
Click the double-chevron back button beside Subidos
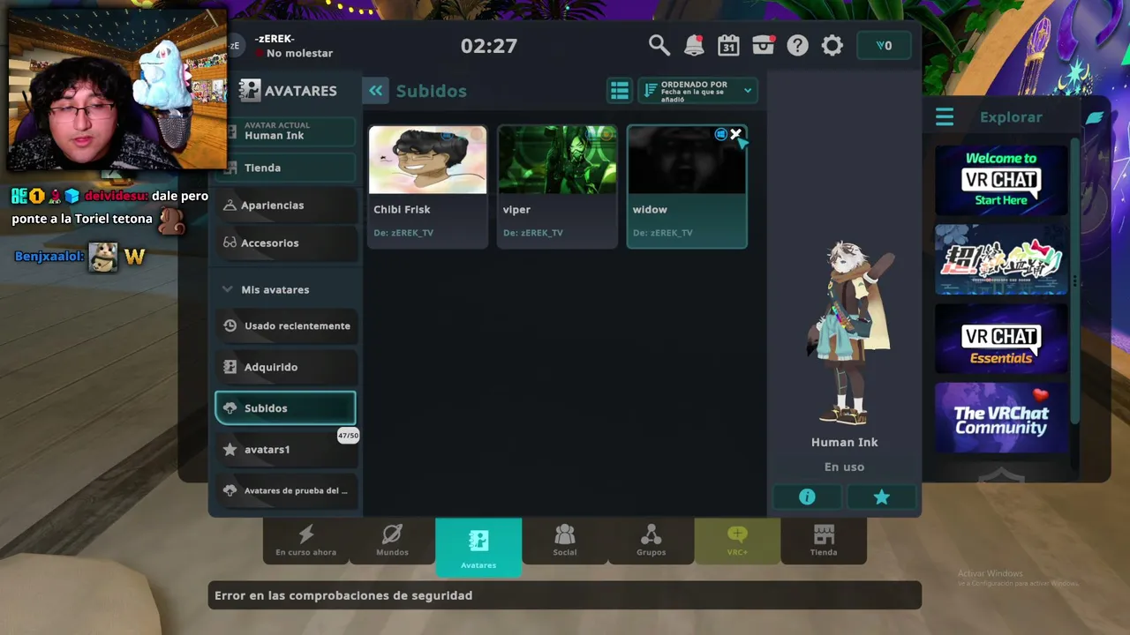[x=375, y=90]
